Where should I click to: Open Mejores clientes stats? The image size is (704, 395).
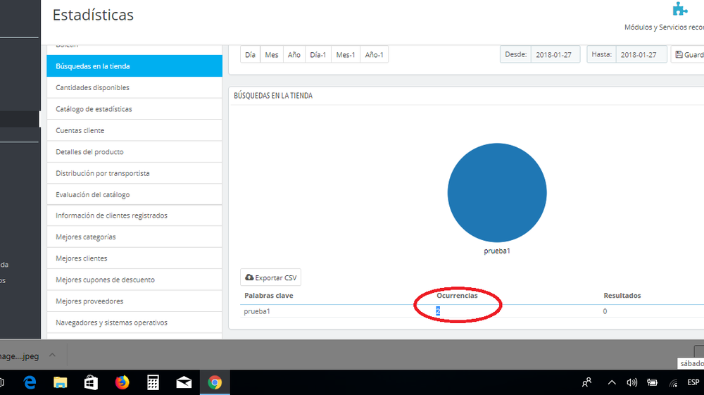tap(134, 258)
